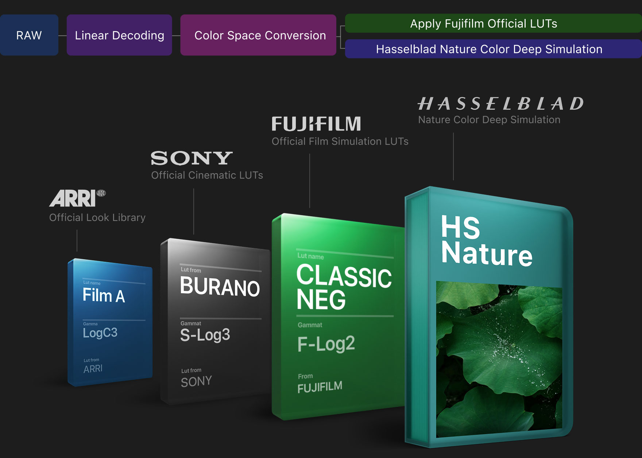Click "SONY" label at bottom of black card
This screenshot has height=458, width=642.
point(196,382)
